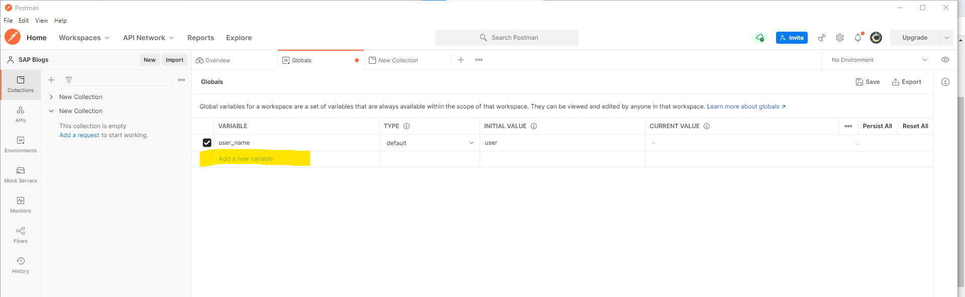Open the History sidebar panel
This screenshot has width=965, height=297.
(21, 265)
